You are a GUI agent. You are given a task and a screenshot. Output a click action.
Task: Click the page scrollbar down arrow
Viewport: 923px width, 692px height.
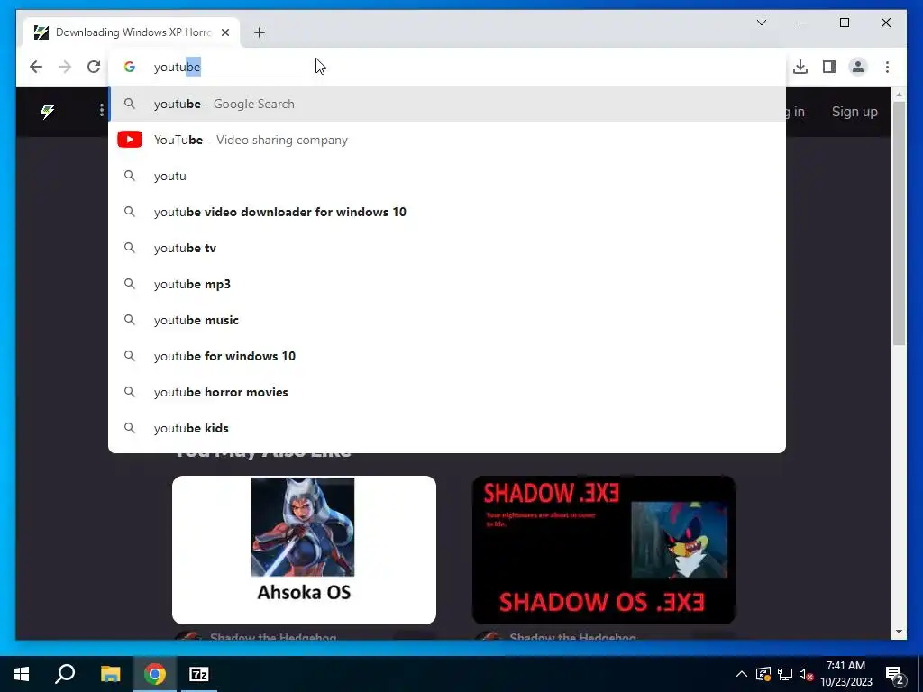click(x=899, y=632)
